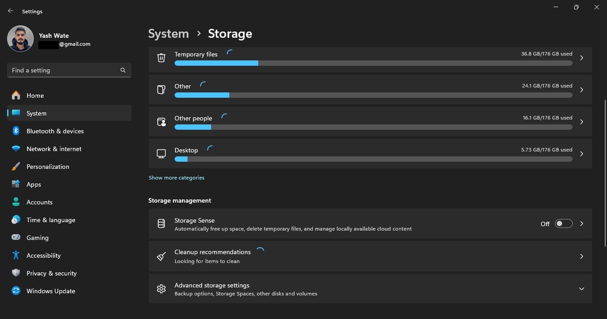
Task: Click the Accessibility label in sidebar
Action: coord(44,255)
